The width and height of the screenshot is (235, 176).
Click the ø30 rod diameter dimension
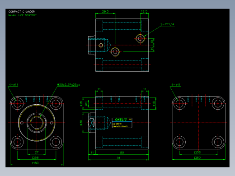pyautogui.click(x=81, y=123)
